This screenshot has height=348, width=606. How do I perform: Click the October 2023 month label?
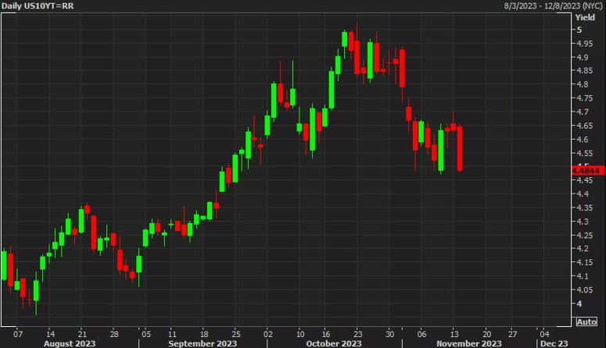coord(334,343)
